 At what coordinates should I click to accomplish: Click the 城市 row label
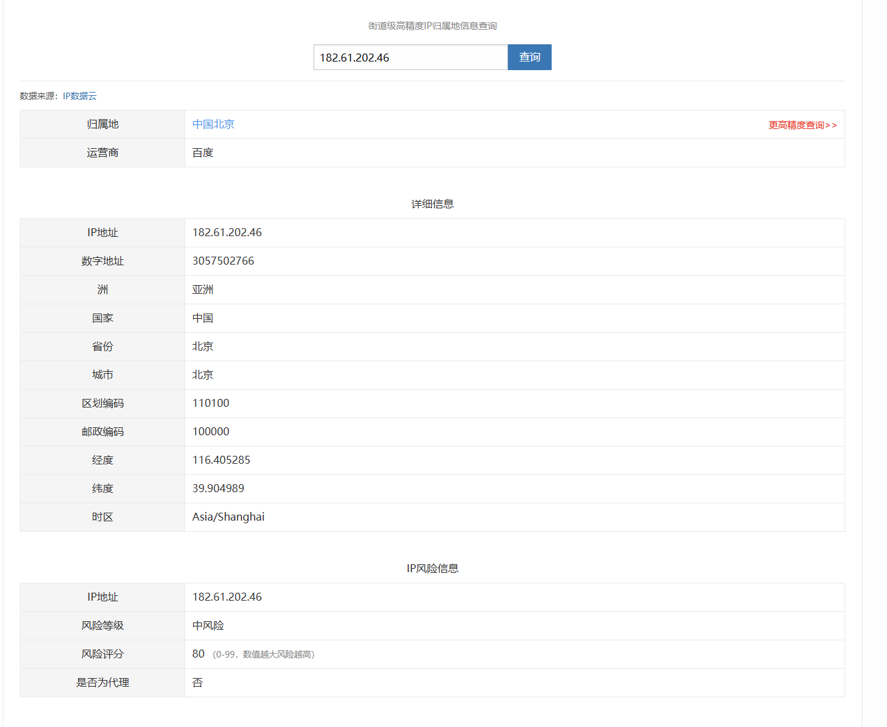point(103,375)
